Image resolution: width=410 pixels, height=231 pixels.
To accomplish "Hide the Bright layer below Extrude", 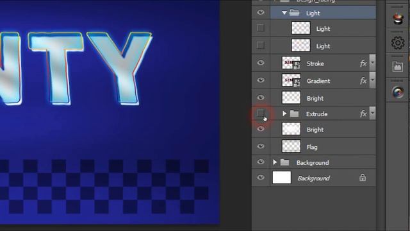I will point(261,129).
